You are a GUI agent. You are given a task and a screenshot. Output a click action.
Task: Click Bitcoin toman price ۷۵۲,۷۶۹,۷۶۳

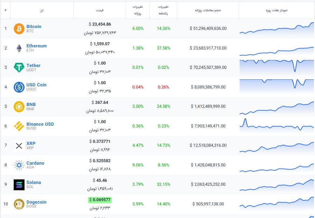(x=105, y=33)
